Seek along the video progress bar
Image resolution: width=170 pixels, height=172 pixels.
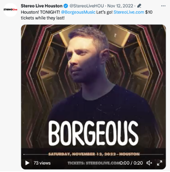click(94, 154)
